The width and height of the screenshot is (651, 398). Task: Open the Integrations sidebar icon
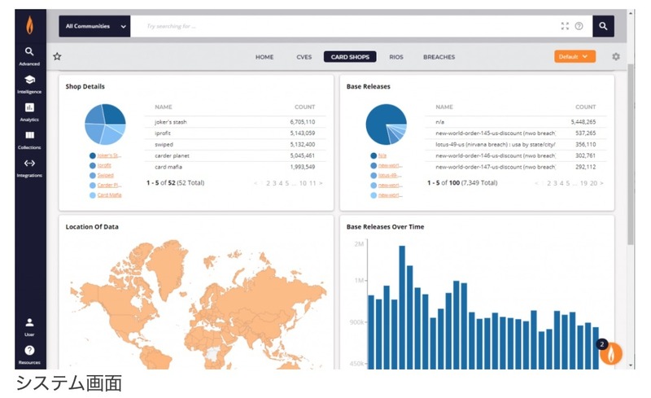[29, 167]
